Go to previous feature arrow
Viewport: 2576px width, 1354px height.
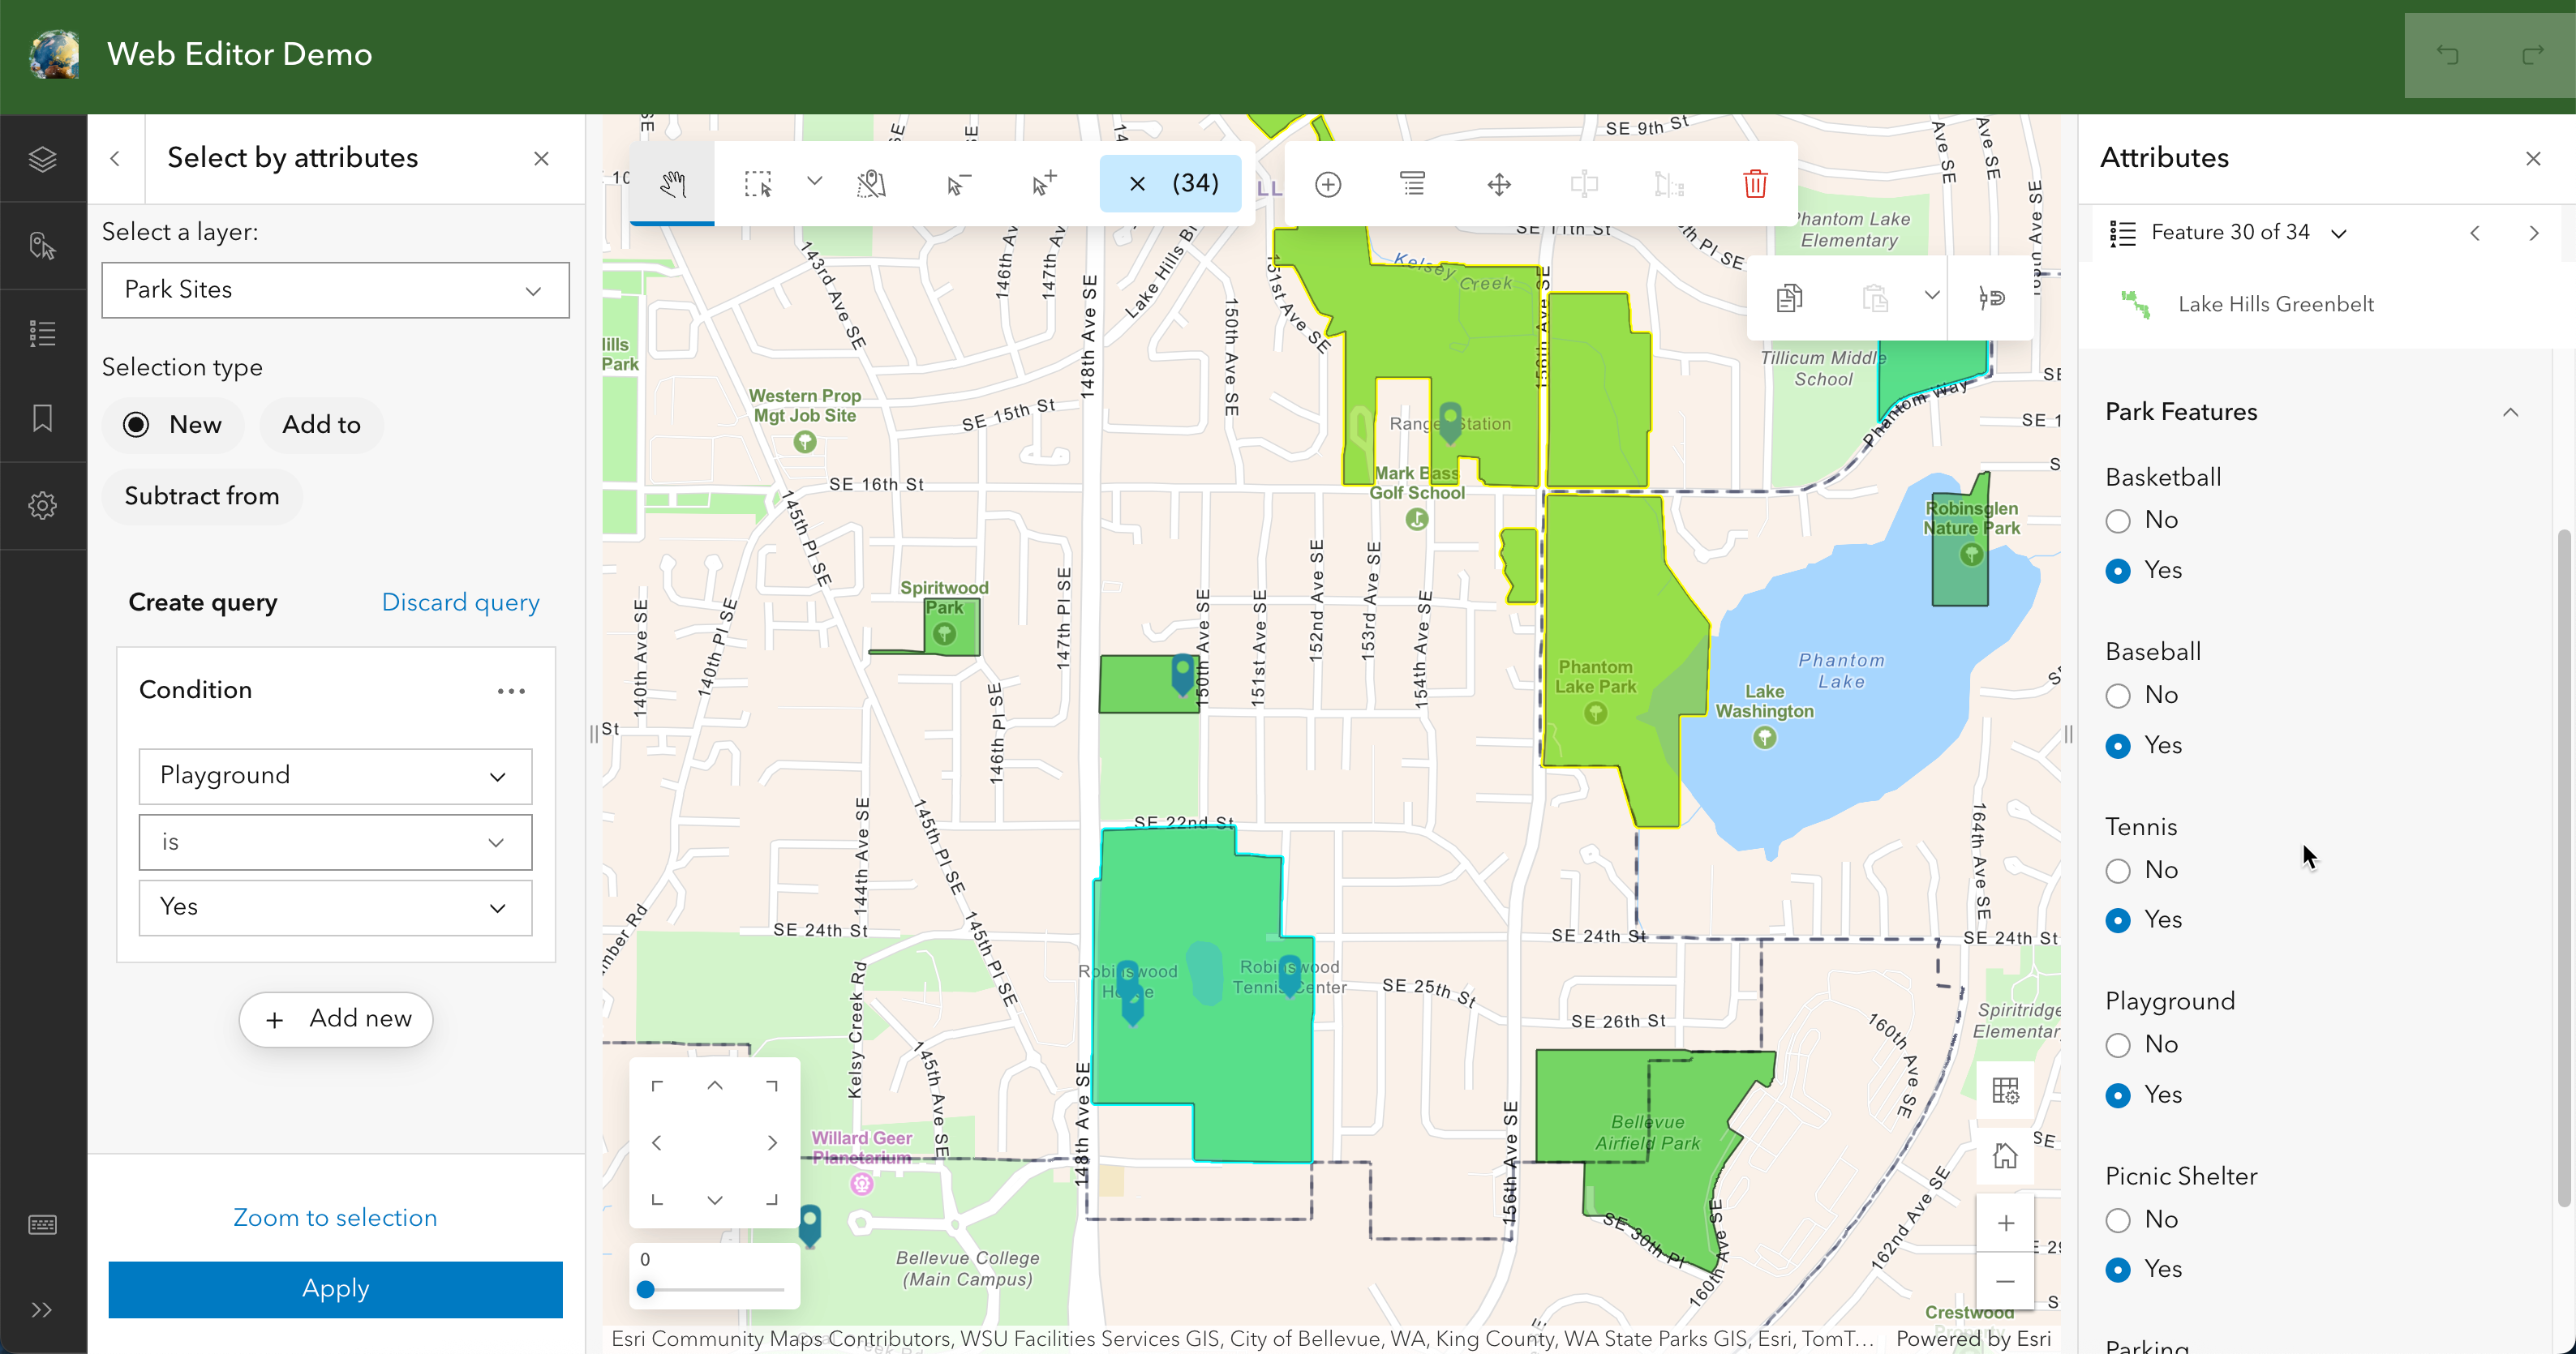pos(2475,233)
